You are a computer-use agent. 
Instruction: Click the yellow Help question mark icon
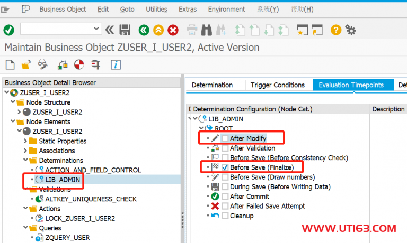point(335,30)
